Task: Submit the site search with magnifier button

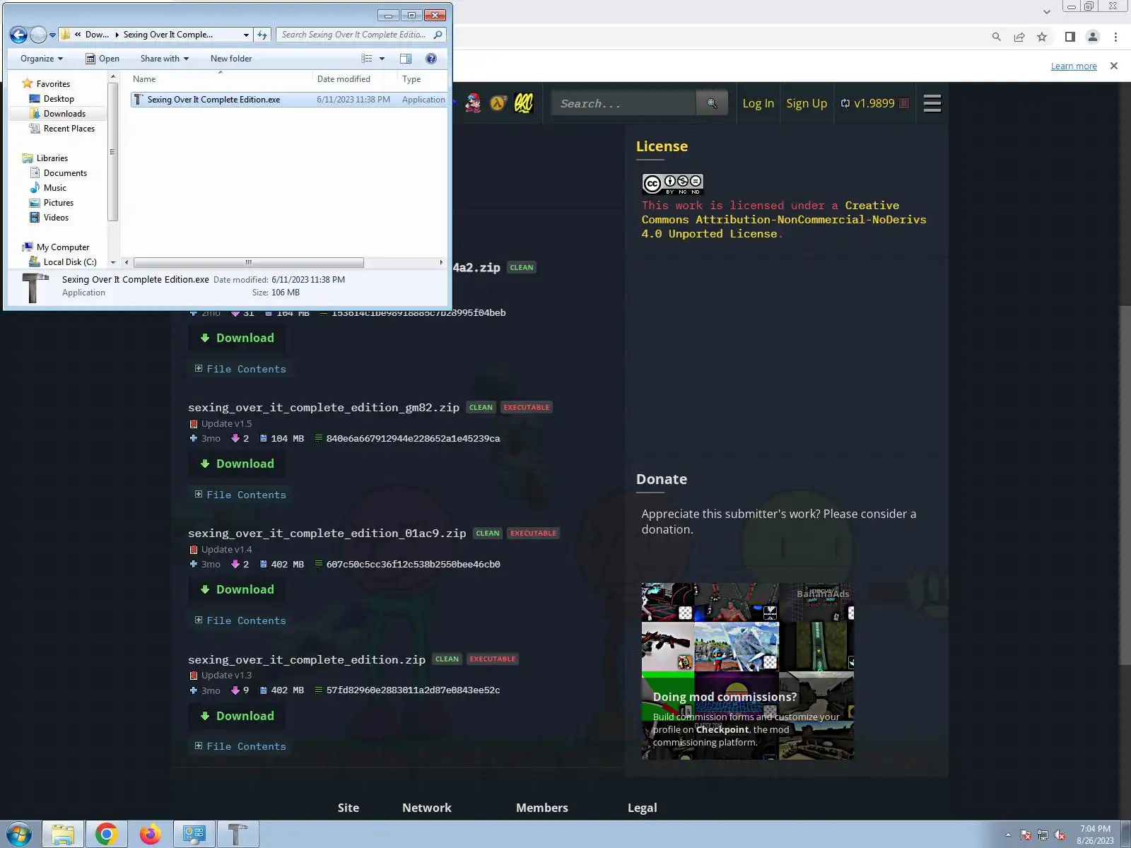Action: pyautogui.click(x=712, y=103)
